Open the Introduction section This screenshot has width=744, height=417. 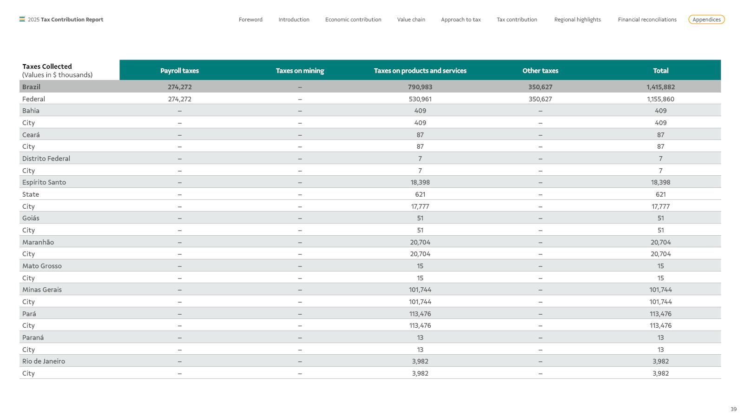coord(294,20)
